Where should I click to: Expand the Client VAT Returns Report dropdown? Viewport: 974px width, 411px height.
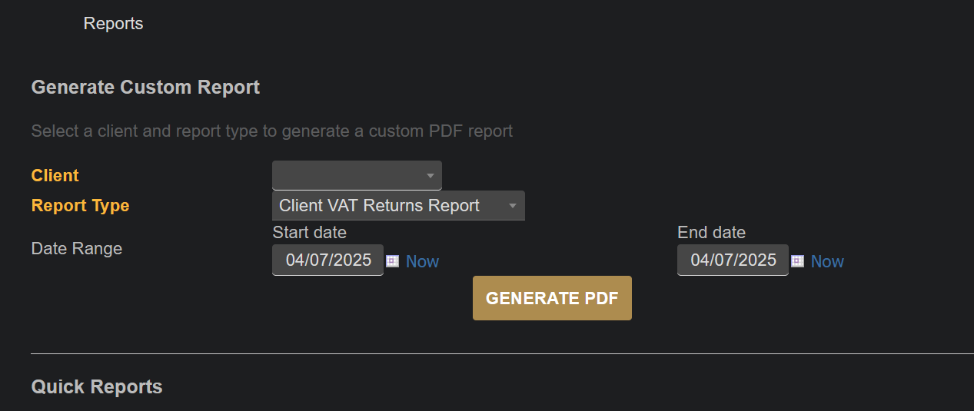[x=398, y=205]
